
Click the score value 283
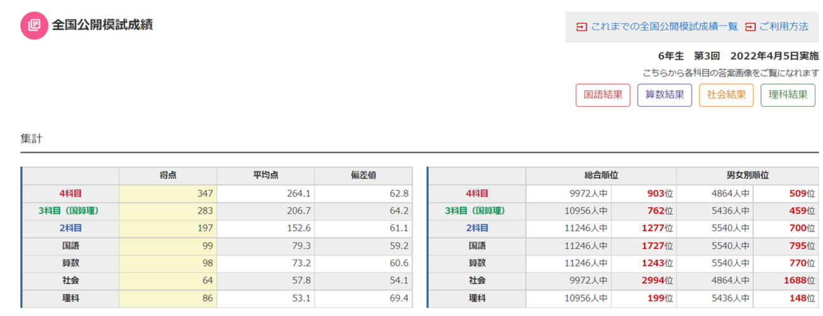pyautogui.click(x=206, y=210)
